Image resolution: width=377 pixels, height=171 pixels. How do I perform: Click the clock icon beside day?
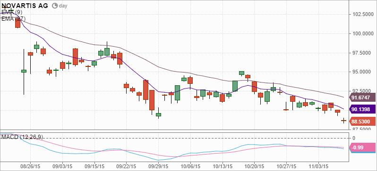(x=55, y=6)
